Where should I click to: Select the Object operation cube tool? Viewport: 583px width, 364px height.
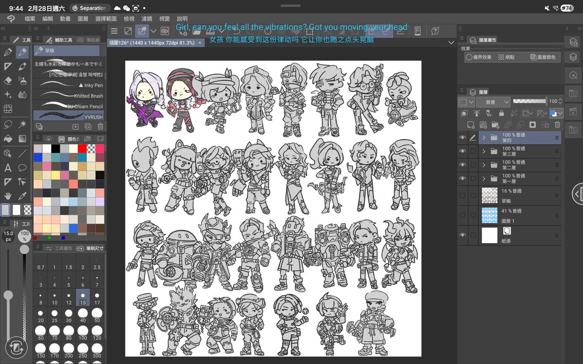coord(8,153)
